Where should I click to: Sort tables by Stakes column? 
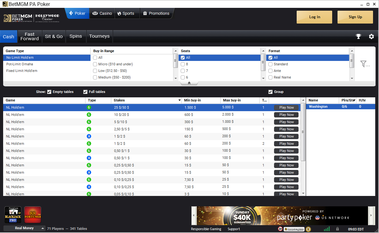146,100
